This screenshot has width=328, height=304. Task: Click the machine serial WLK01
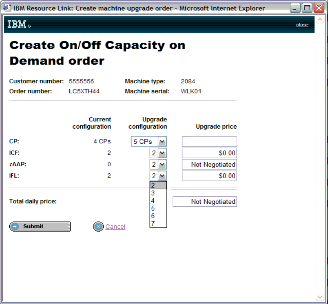191,91
